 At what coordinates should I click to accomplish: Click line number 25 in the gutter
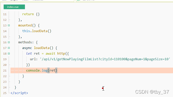(x=5, y=93)
